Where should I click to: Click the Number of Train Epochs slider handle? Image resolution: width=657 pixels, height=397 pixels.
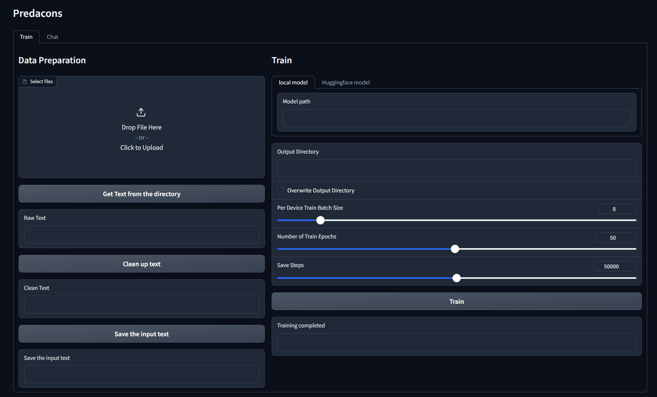(455, 249)
